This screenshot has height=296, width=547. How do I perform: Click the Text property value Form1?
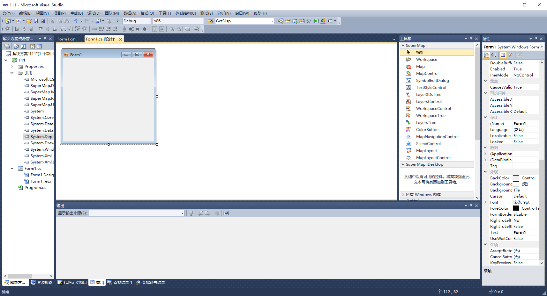[x=526, y=233]
